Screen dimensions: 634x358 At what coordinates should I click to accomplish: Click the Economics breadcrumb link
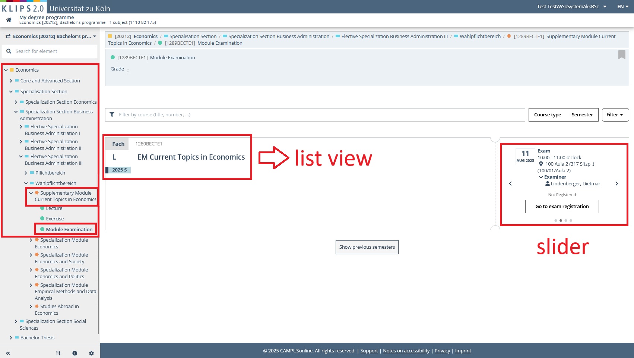pos(146,37)
